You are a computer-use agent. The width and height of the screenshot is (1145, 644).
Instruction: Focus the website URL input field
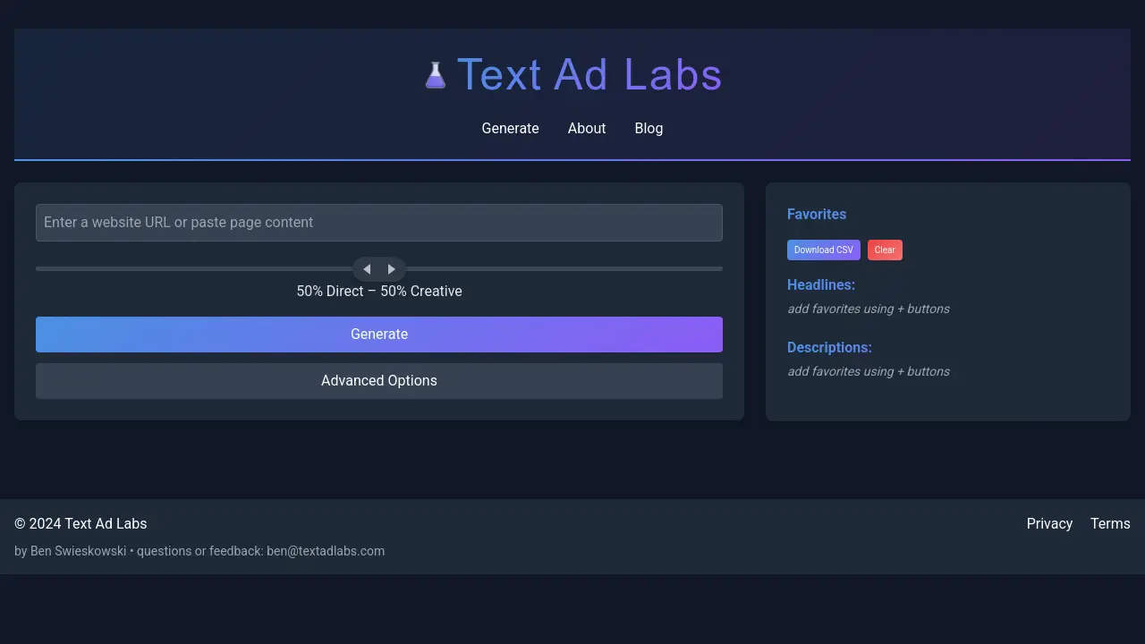pyautogui.click(x=379, y=223)
